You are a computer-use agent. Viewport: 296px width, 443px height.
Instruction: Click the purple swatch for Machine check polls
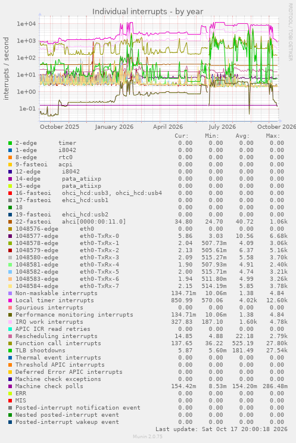[x=10, y=386]
